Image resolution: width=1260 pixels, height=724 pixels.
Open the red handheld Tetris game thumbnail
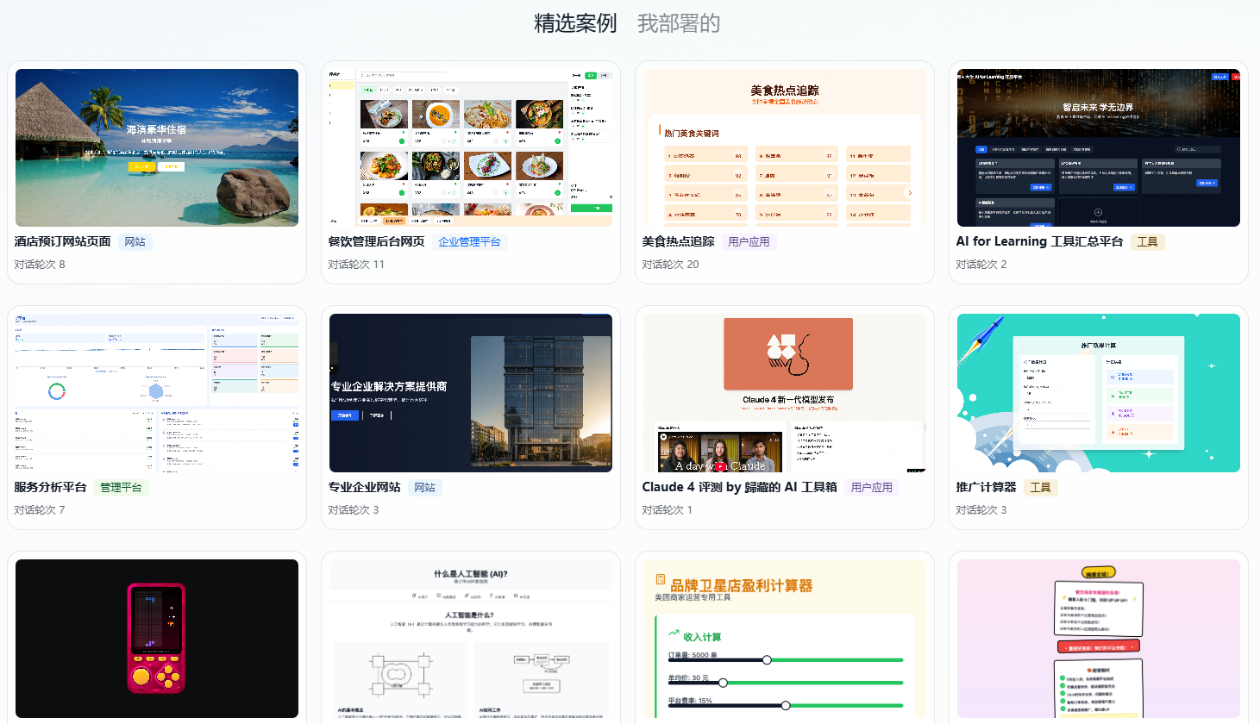[157, 638]
